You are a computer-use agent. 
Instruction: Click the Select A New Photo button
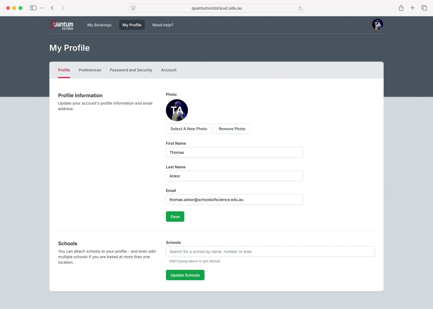(189, 129)
